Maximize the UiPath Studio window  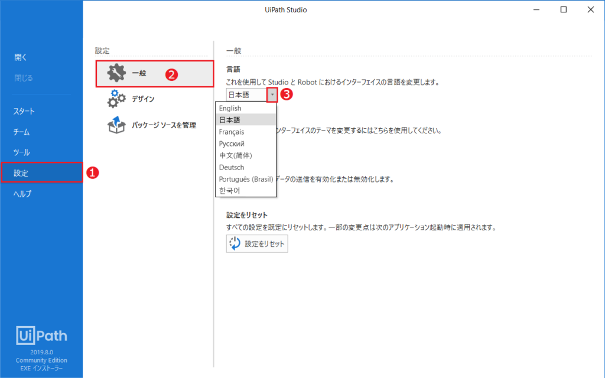pyautogui.click(x=563, y=9)
